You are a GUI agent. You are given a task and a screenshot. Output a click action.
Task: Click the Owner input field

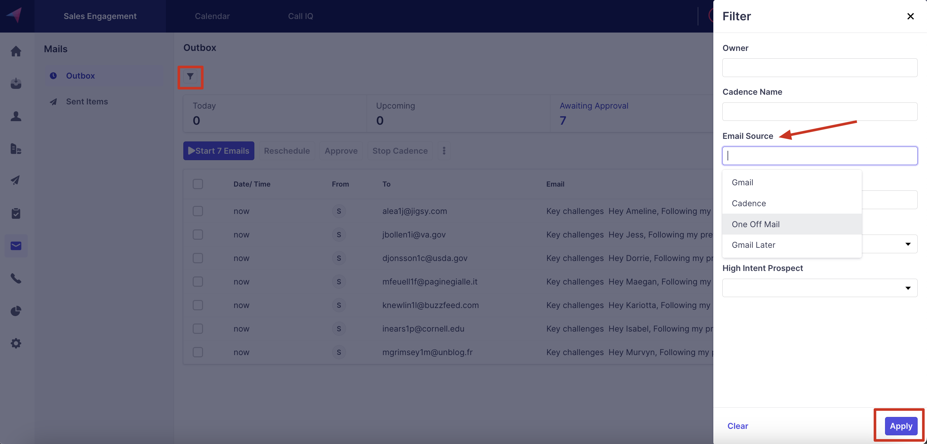tap(820, 68)
